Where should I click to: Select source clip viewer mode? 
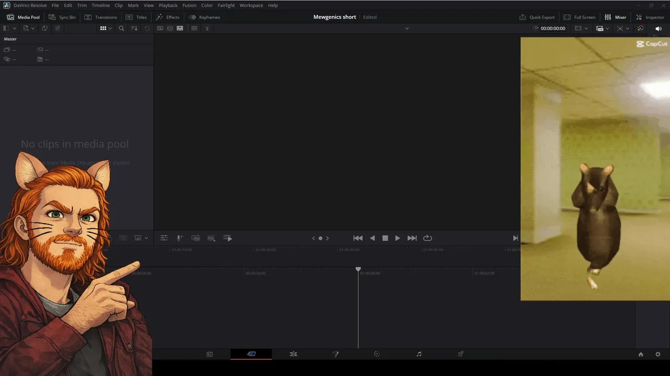[x=160, y=28]
